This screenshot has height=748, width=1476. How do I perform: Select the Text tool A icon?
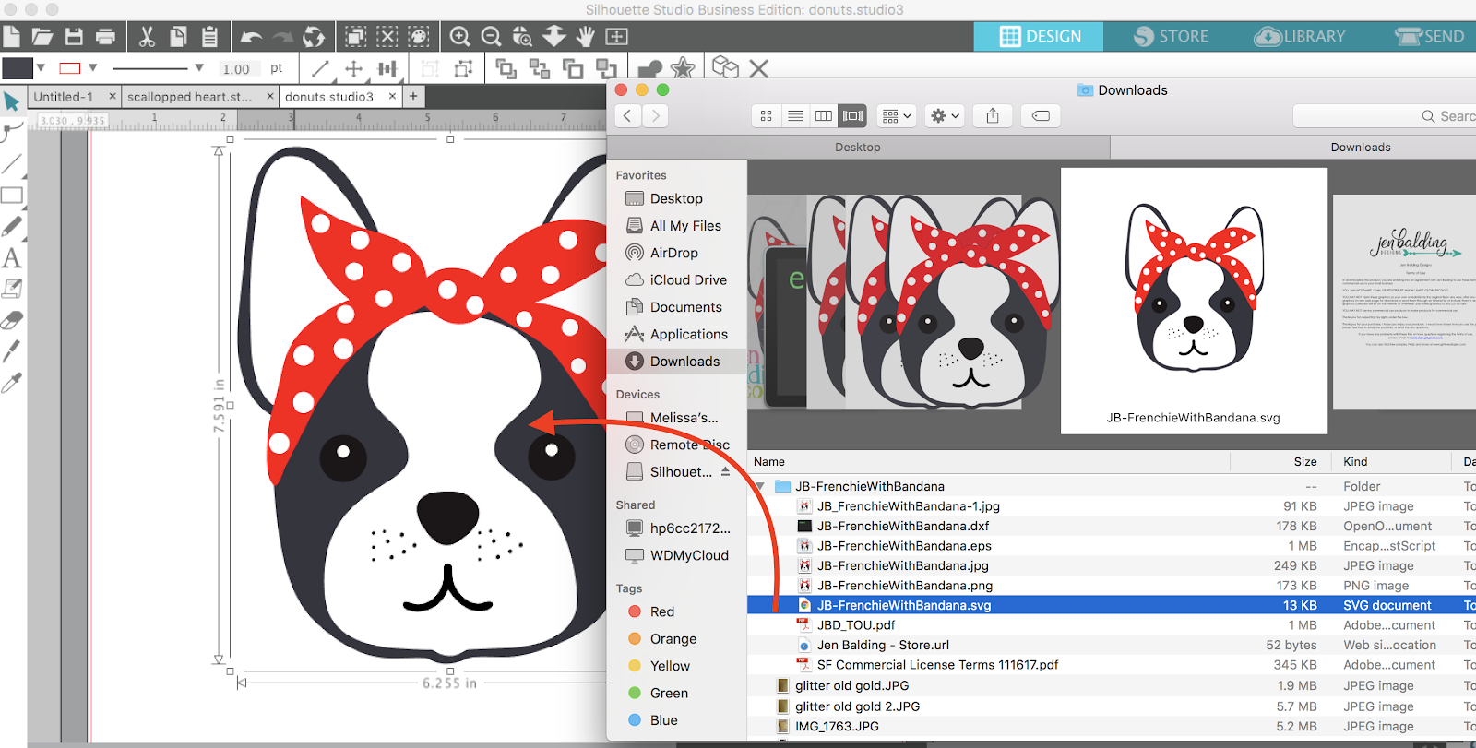11,257
